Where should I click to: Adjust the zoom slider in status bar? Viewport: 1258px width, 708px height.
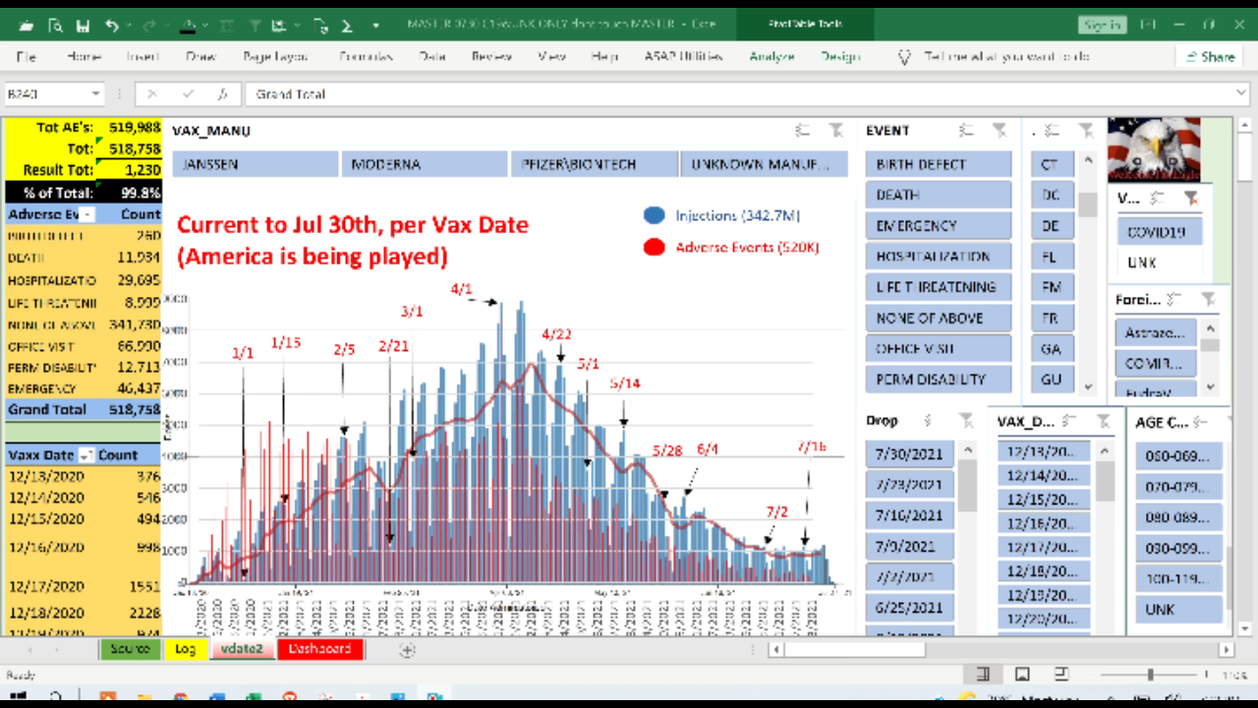point(1150,675)
